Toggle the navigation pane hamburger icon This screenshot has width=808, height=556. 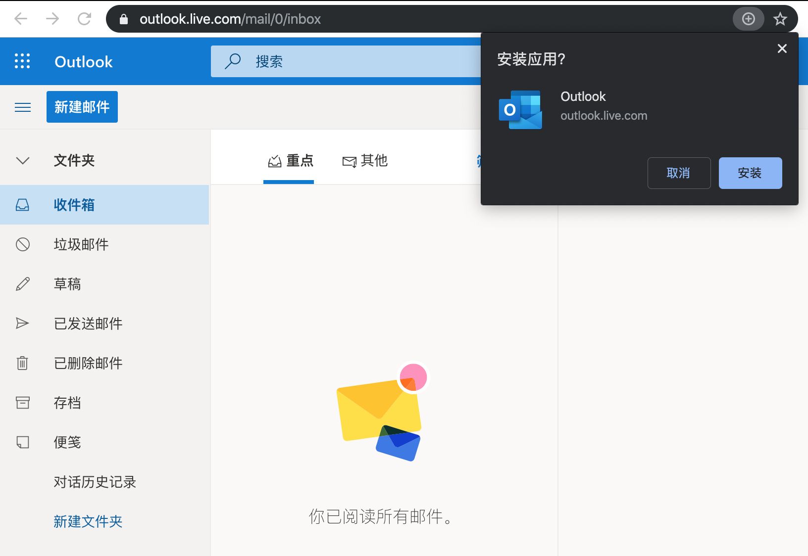23,107
